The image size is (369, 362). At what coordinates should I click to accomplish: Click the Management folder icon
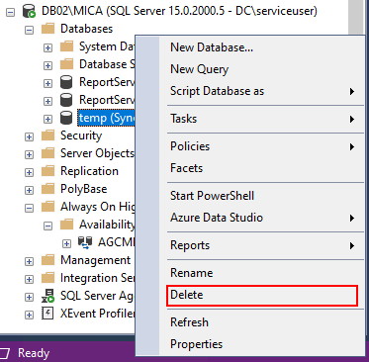47,260
